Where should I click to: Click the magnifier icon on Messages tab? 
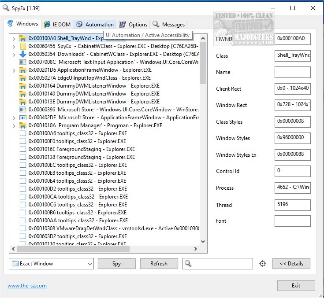(x=156, y=24)
